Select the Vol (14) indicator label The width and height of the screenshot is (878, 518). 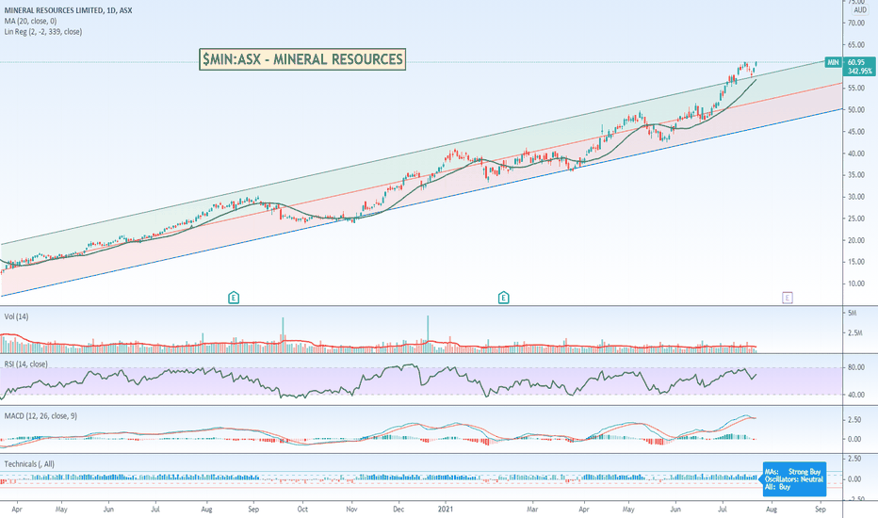[x=16, y=317]
